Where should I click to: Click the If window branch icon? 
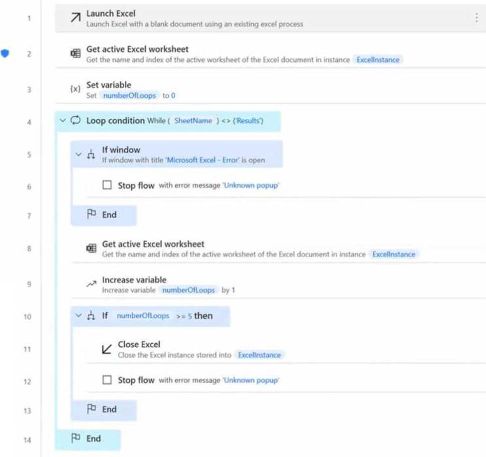[x=91, y=154]
